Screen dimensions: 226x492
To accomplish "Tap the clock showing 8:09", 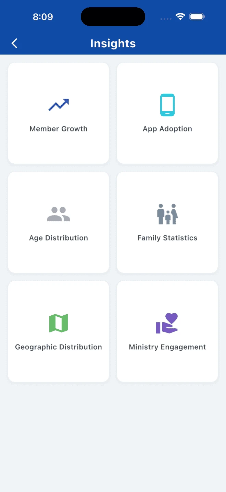I will (x=43, y=16).
